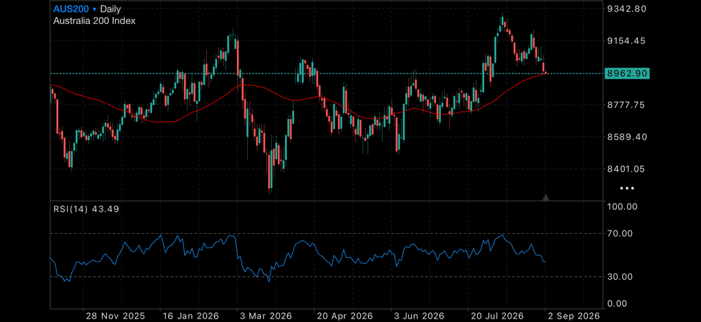The height and width of the screenshot is (322, 701).
Task: Click the 2 Sep 2026 date label
Action: tap(574, 317)
